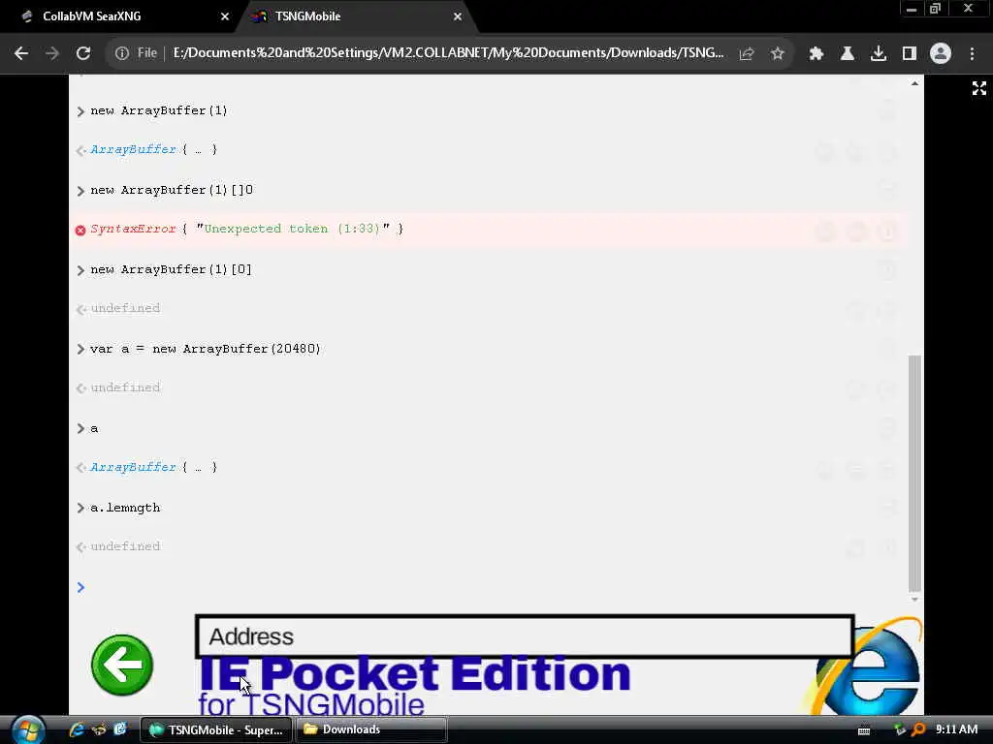Launch Internet Explorer from quick launch

point(77,729)
